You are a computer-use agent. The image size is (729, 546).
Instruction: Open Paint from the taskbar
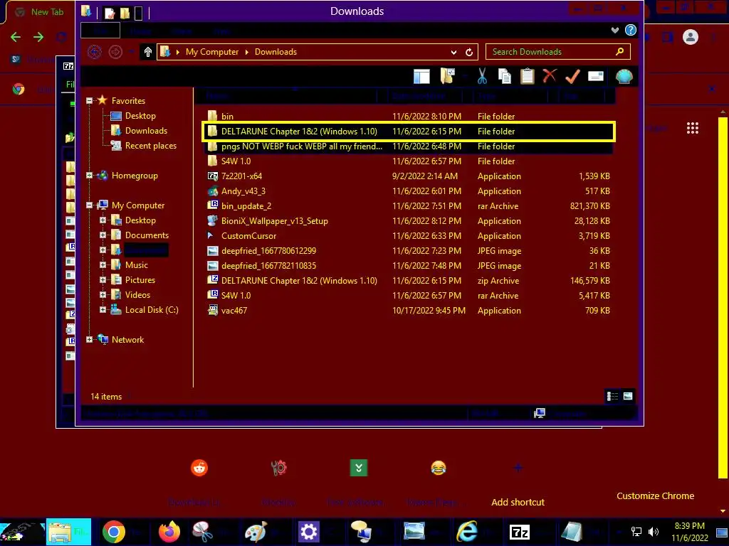[x=256, y=532]
